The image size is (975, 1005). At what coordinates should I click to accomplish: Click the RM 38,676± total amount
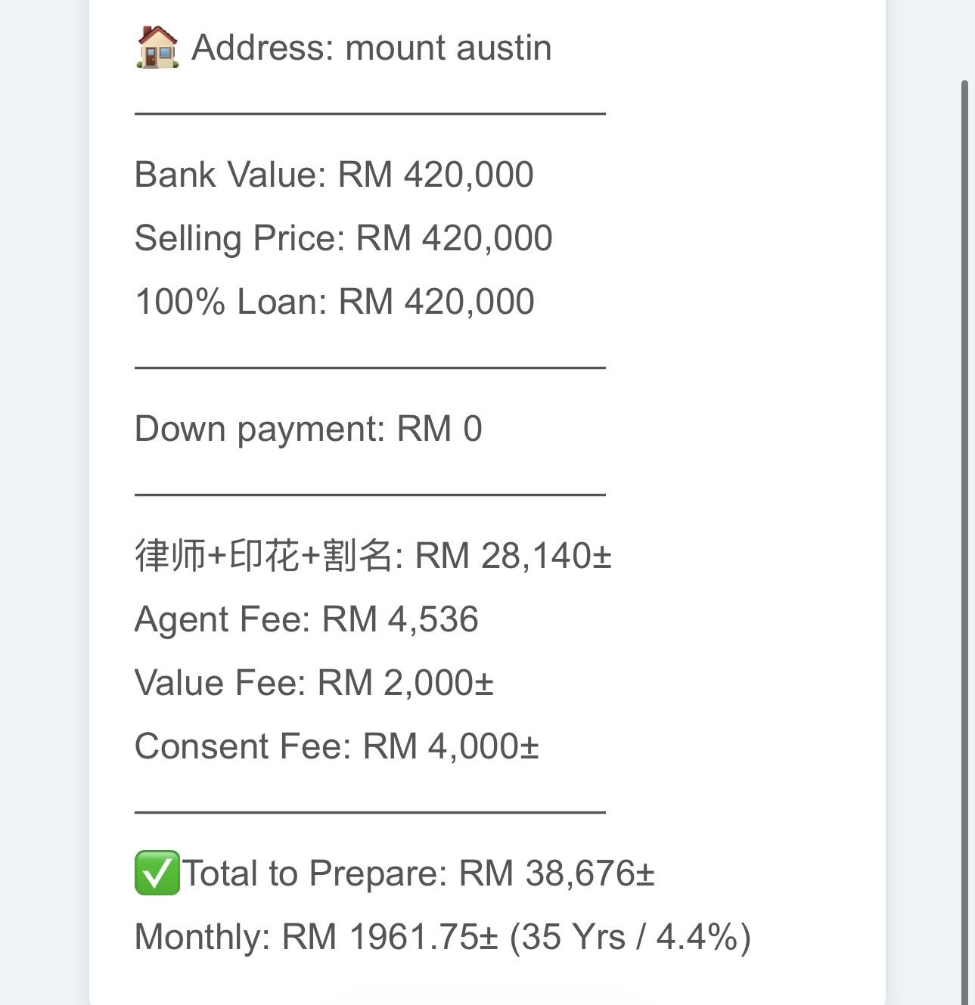pyautogui.click(x=556, y=873)
